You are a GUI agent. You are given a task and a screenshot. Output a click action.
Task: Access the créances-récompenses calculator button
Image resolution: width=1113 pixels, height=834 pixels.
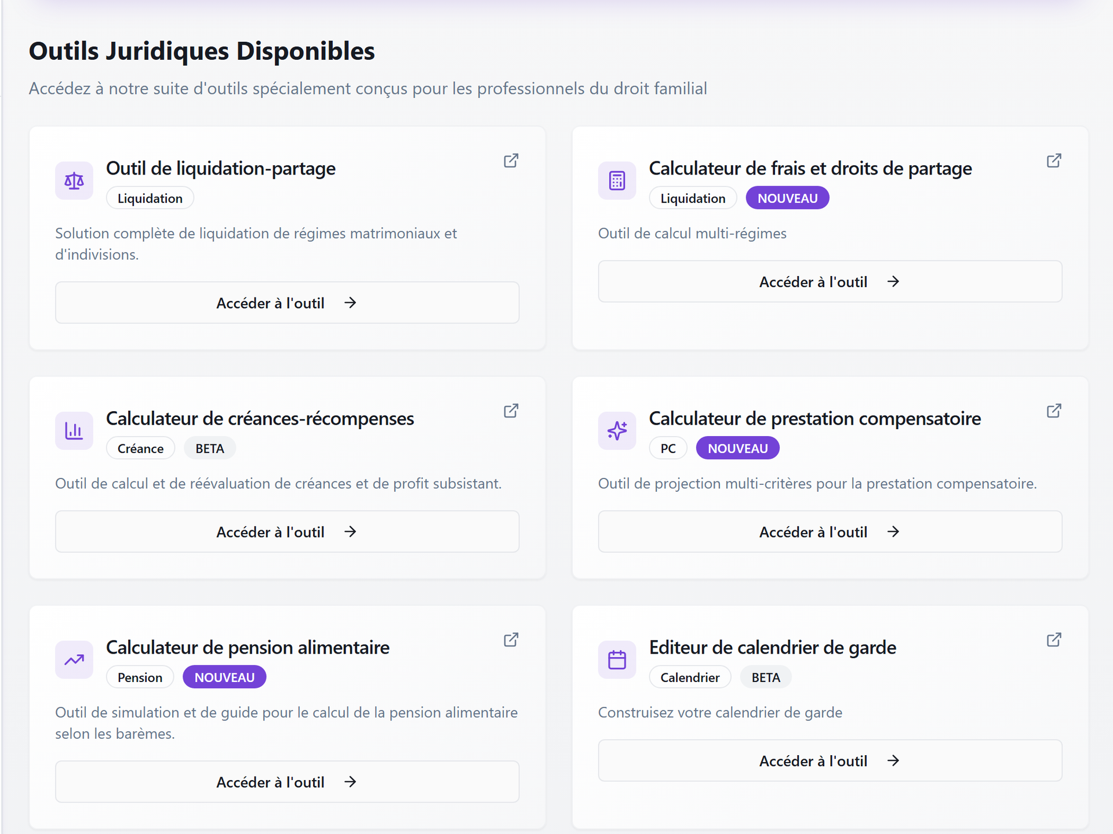point(287,532)
